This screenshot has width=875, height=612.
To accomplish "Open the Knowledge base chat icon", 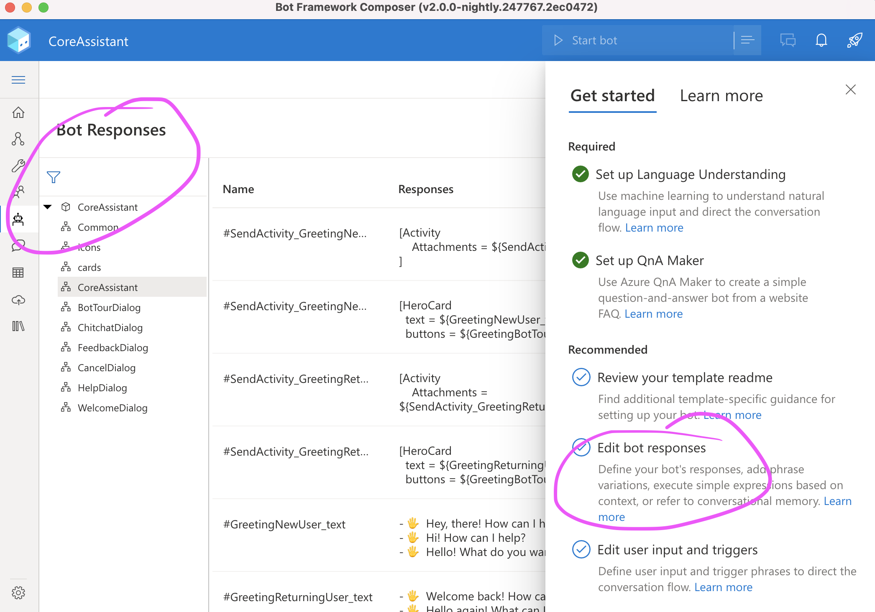I will pyautogui.click(x=18, y=246).
